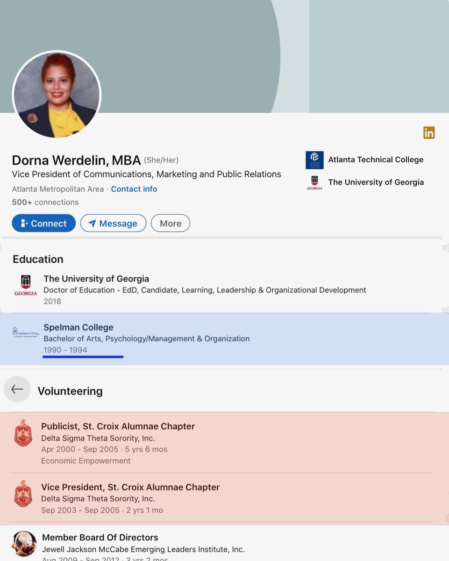Open the Atlanta Technical College link

376,159
